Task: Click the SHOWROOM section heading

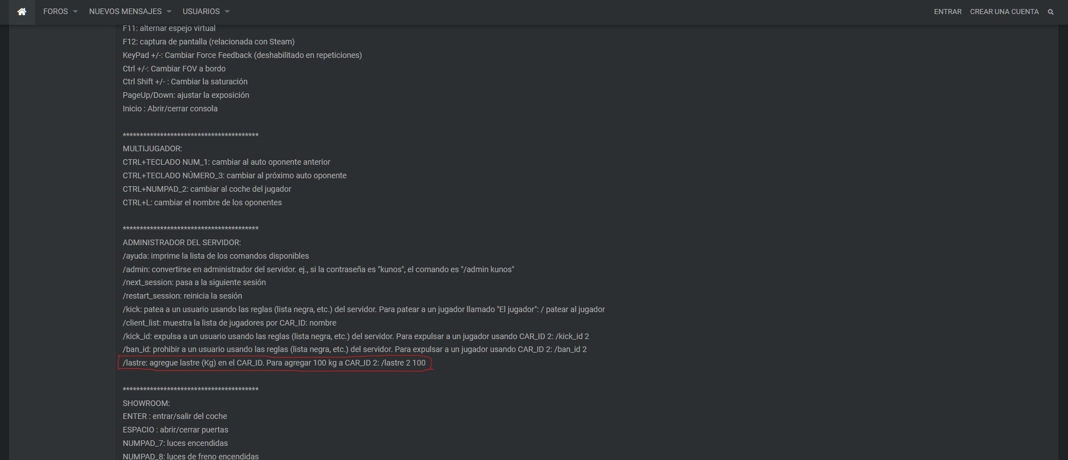Action: (146, 403)
